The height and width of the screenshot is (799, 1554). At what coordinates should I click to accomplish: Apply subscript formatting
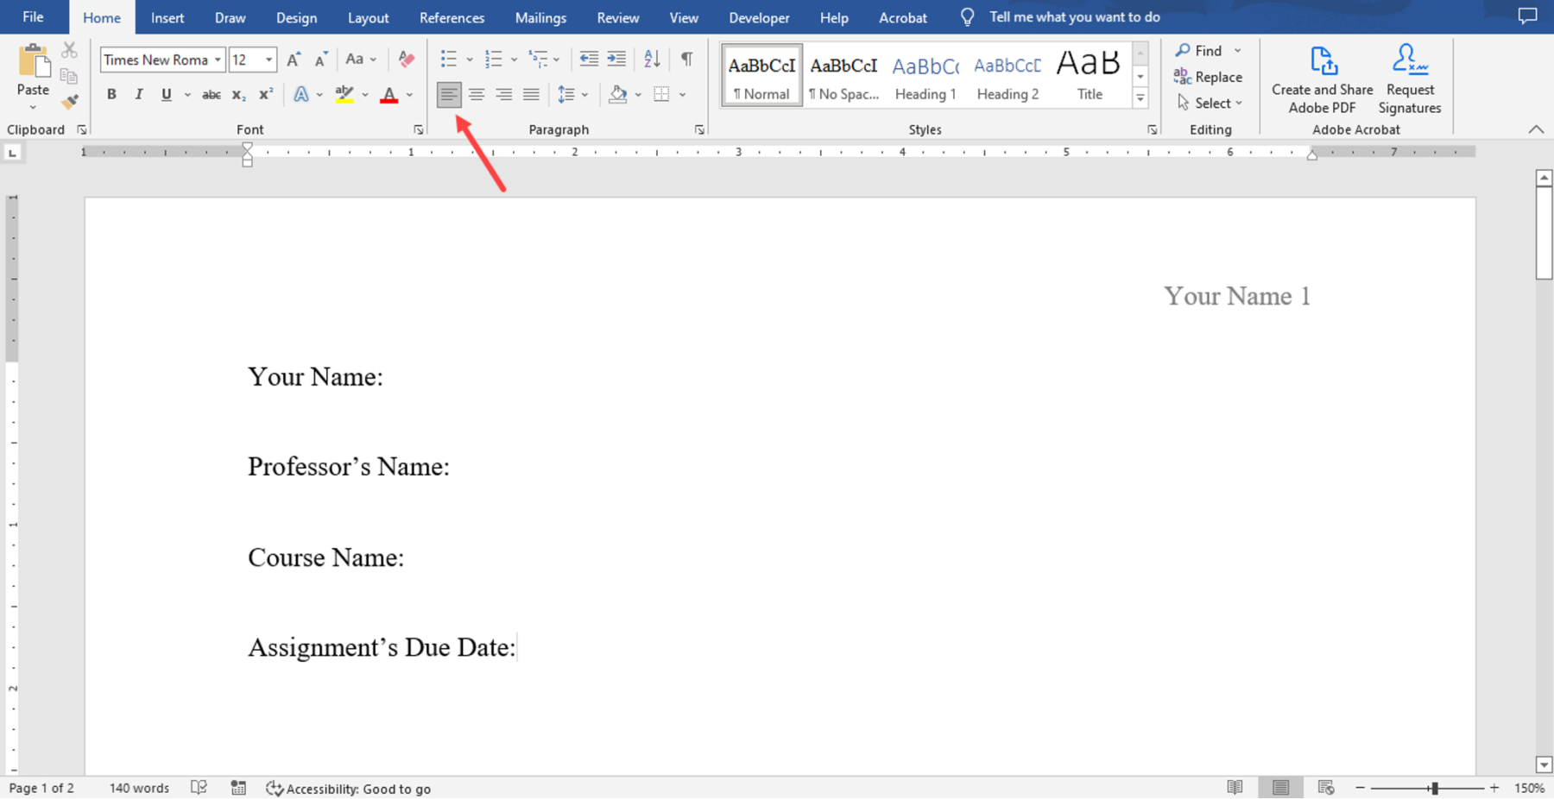238,95
